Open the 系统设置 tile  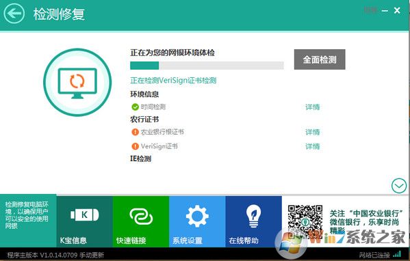[x=197, y=221]
